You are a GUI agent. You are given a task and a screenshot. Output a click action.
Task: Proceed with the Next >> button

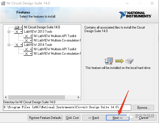[x=118, y=118]
